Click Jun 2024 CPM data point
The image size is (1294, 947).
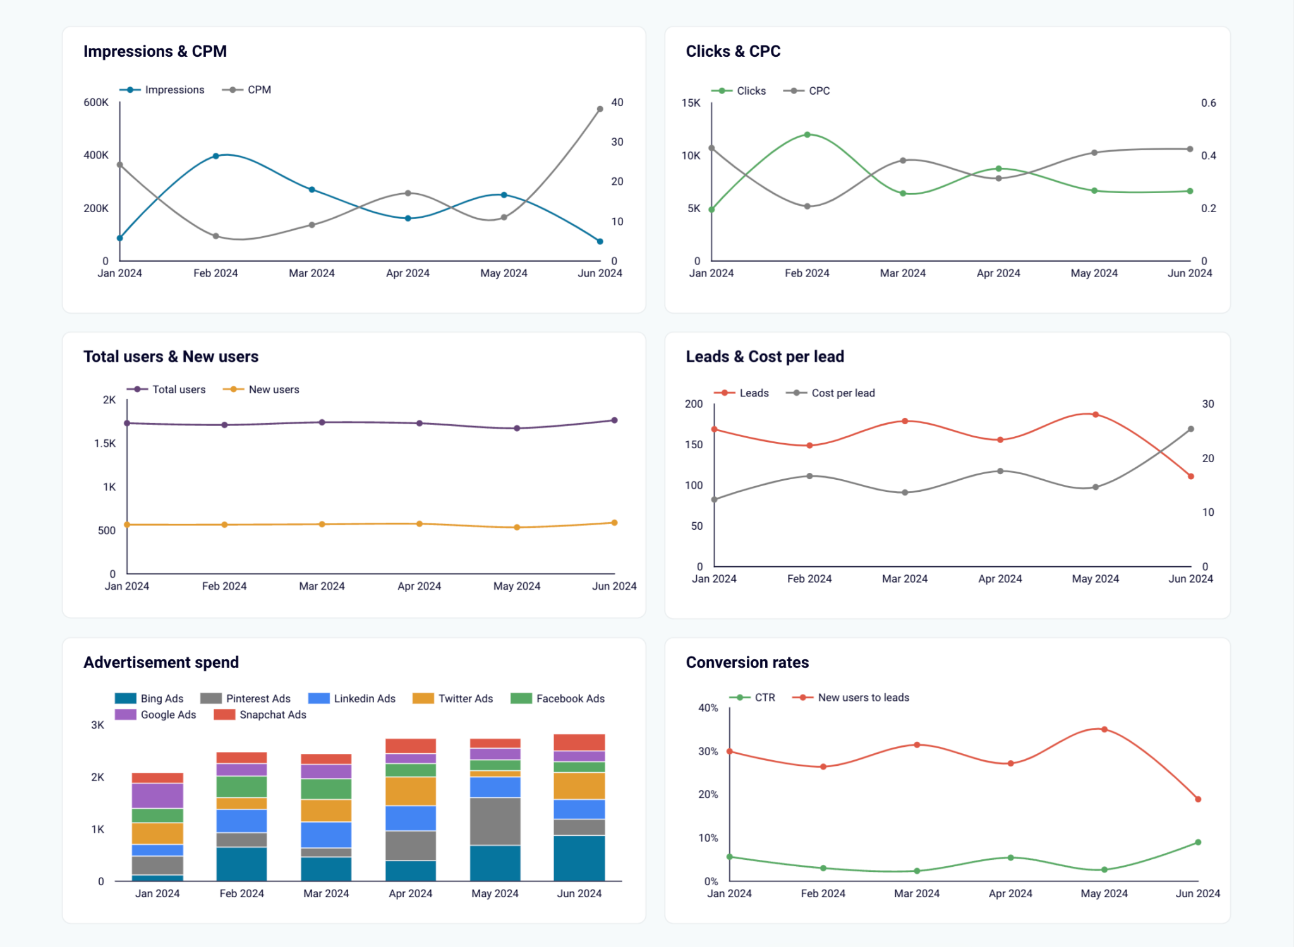point(600,109)
